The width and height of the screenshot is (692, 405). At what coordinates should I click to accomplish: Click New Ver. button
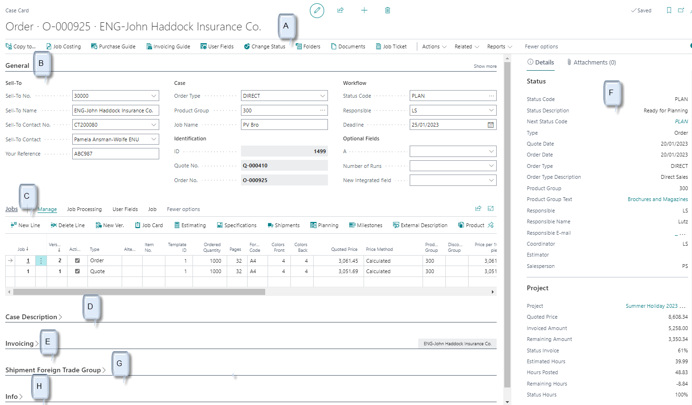[110, 225]
